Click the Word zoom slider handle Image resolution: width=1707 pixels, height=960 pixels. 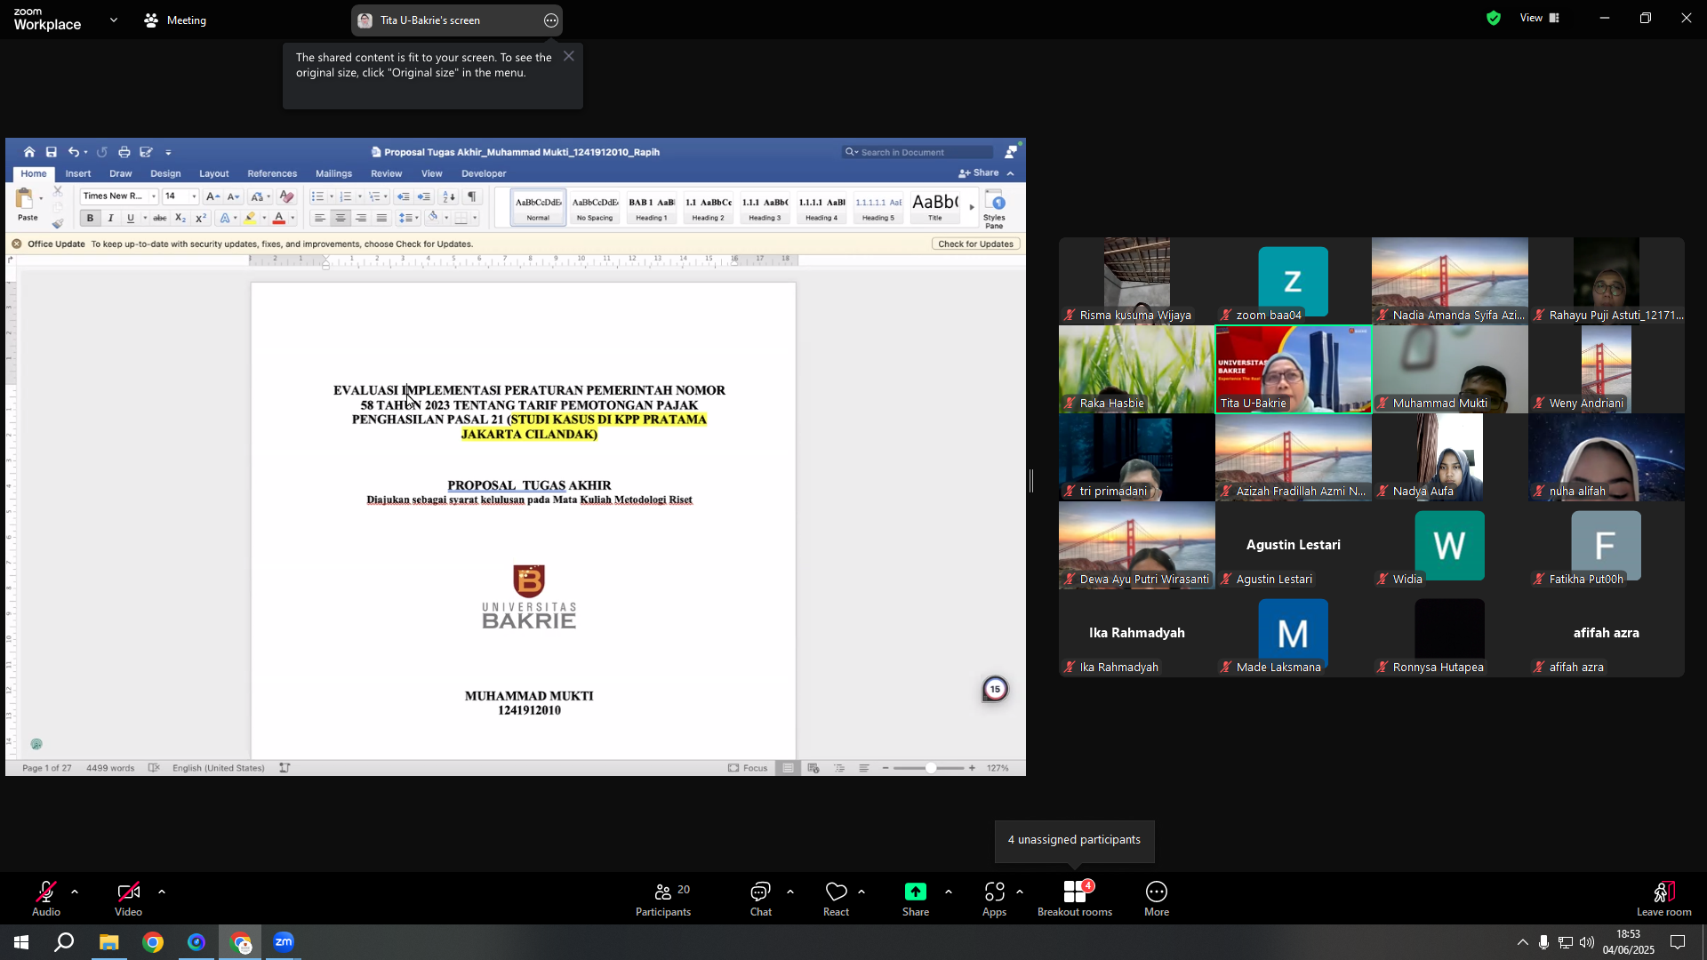tap(930, 768)
